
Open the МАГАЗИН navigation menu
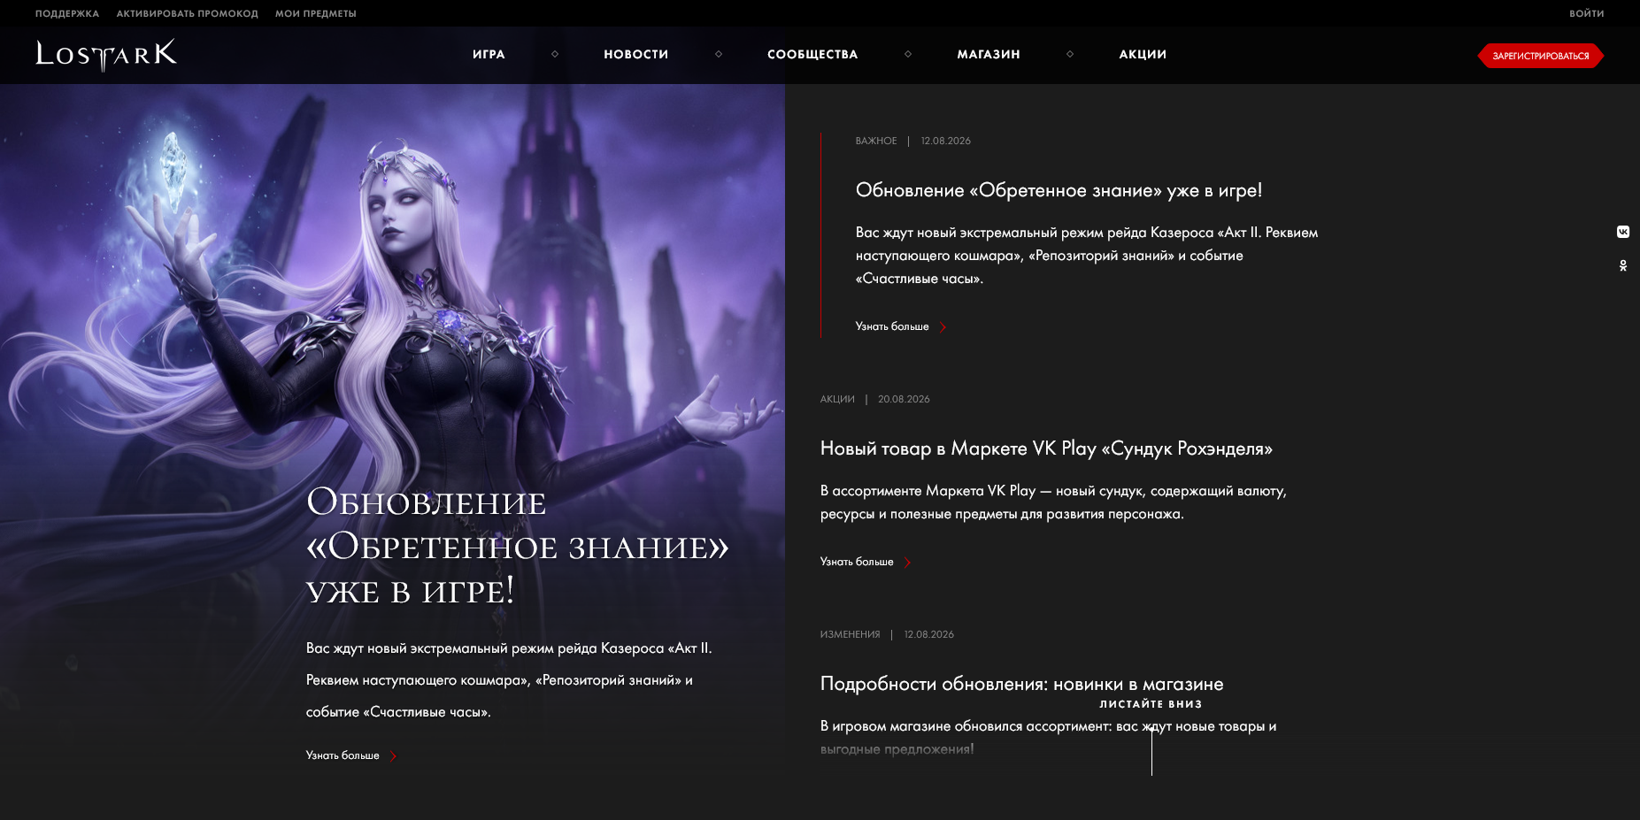pos(989,54)
